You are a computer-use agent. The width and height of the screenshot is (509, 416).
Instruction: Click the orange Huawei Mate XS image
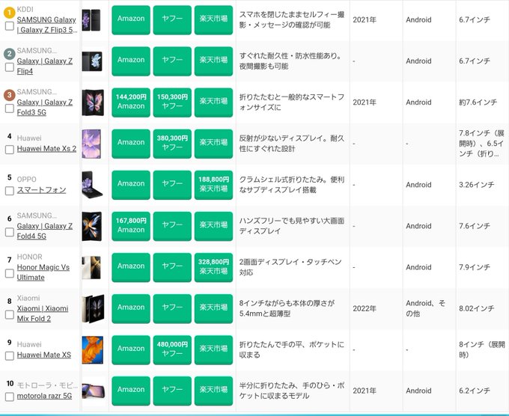click(x=93, y=350)
